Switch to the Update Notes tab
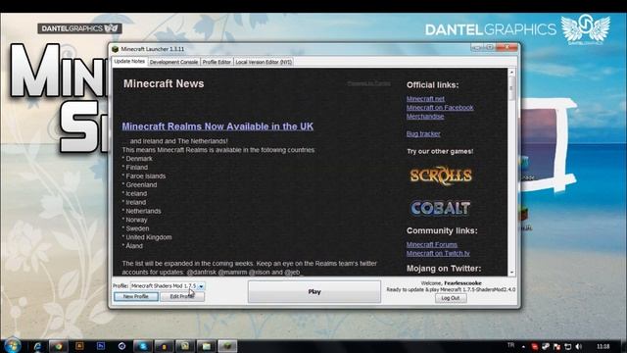This screenshot has width=627, height=353. (x=129, y=61)
